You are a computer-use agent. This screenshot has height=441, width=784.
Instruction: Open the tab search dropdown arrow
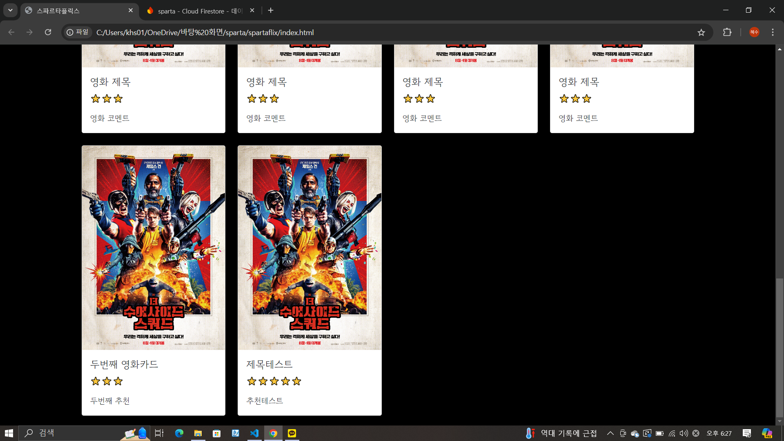[10, 10]
